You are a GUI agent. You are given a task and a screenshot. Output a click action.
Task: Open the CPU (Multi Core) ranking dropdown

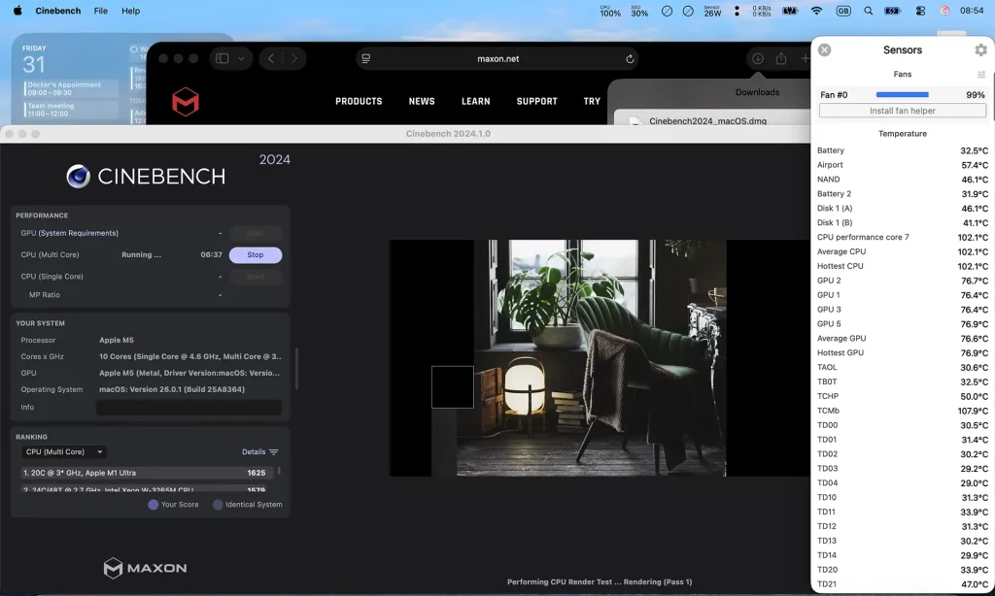(x=64, y=452)
